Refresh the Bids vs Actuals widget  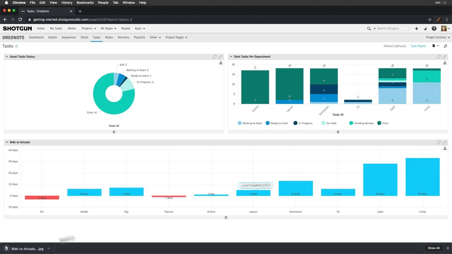pyautogui.click(x=439, y=143)
